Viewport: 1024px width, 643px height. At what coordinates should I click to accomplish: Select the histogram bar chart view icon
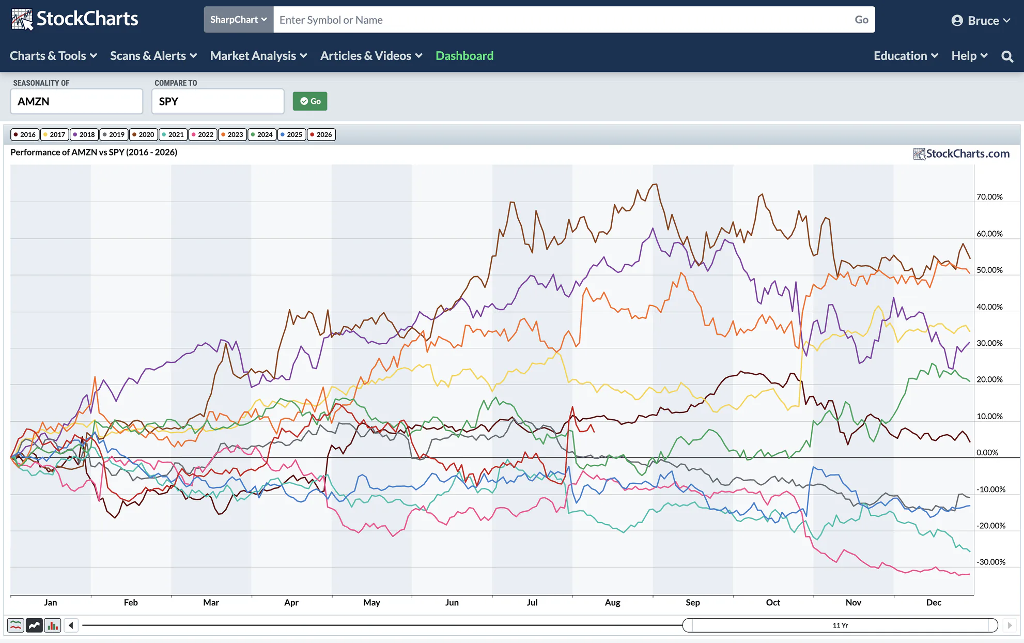53,625
